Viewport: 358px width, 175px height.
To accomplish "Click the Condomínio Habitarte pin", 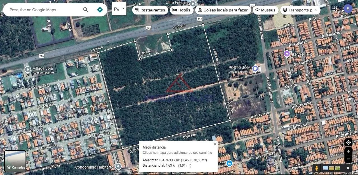I will [118, 167].
